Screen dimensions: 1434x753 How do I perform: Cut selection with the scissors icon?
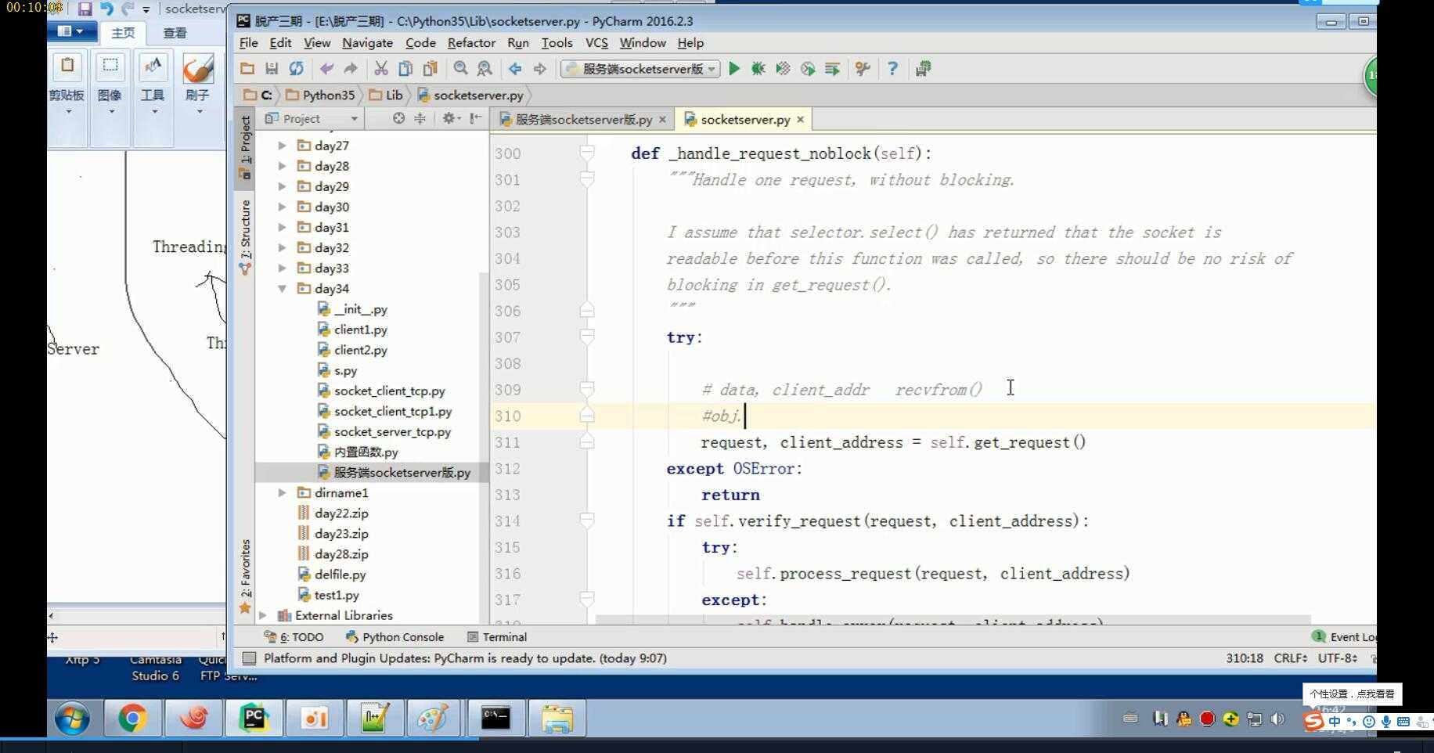(381, 69)
